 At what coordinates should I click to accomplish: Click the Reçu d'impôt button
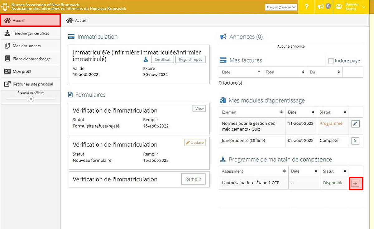[x=190, y=59]
